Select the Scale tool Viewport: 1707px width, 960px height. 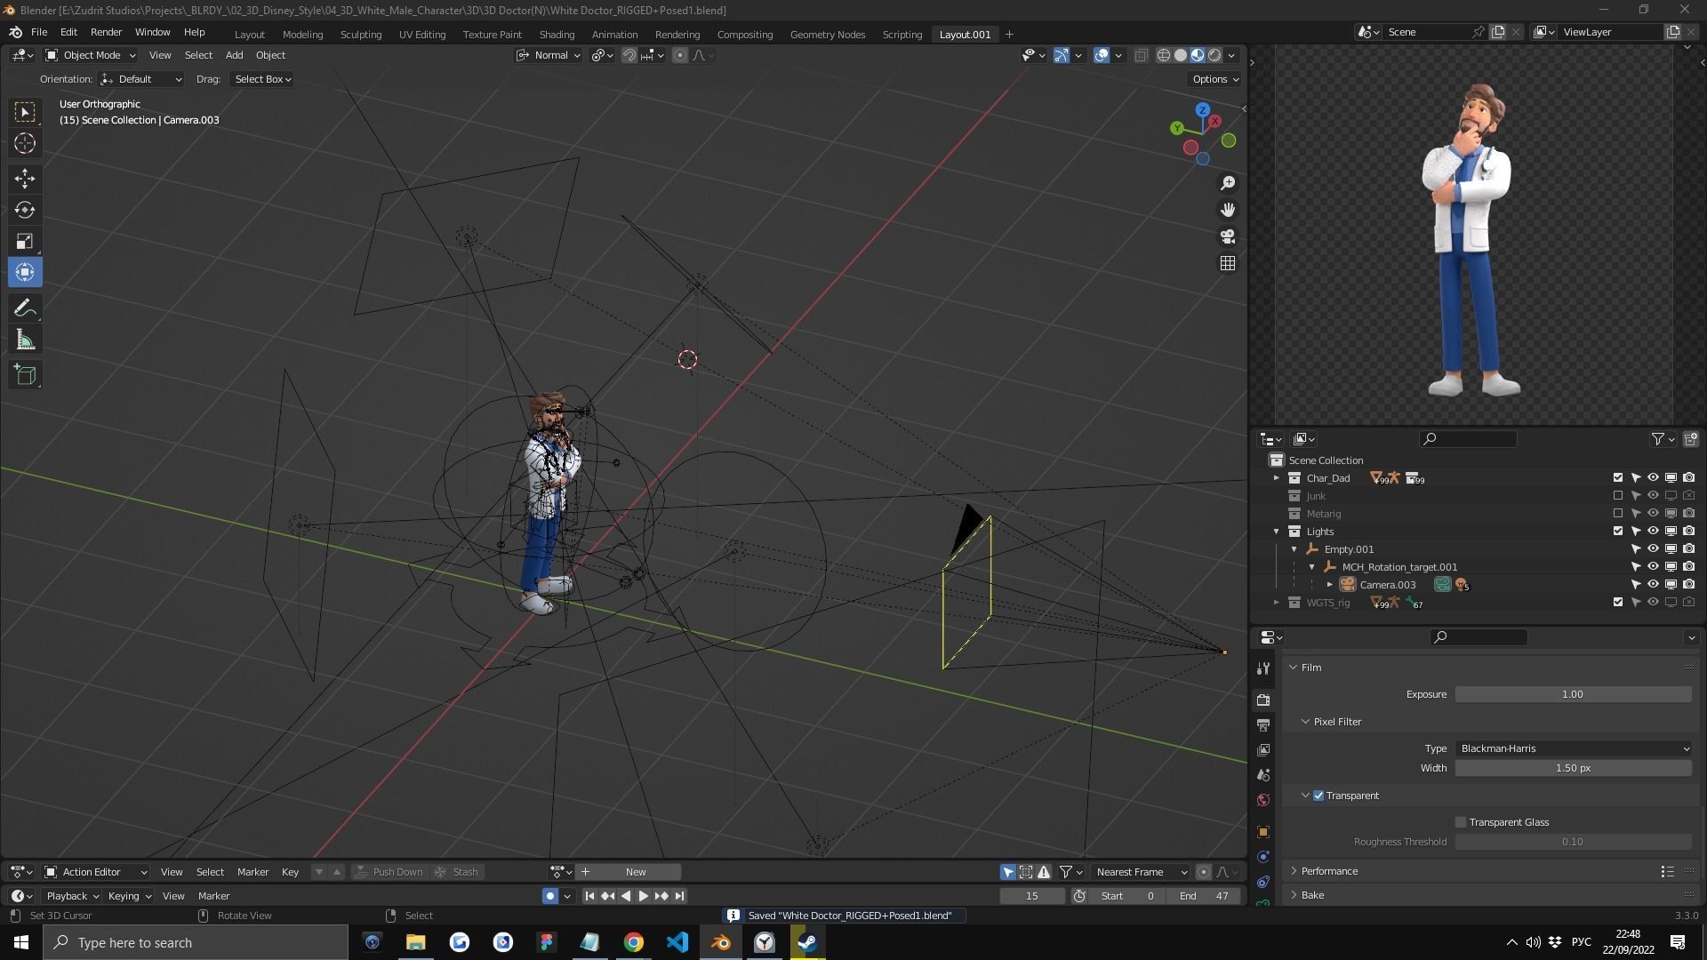[25, 241]
